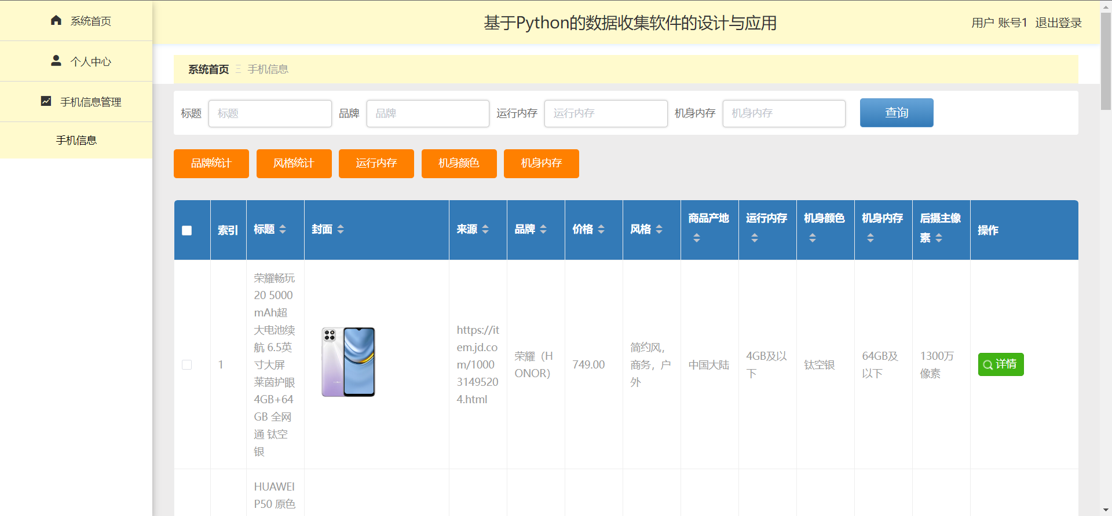This screenshot has height=516, width=1112.
Task: Click the orange 机身内存 statistics button
Action: click(542, 164)
